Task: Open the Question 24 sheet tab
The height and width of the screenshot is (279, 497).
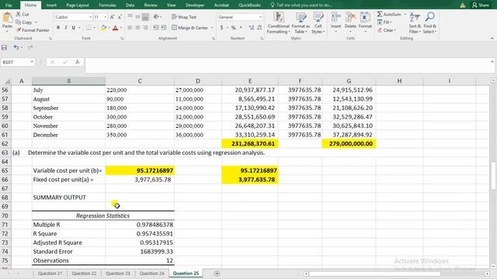Action: click(152, 274)
